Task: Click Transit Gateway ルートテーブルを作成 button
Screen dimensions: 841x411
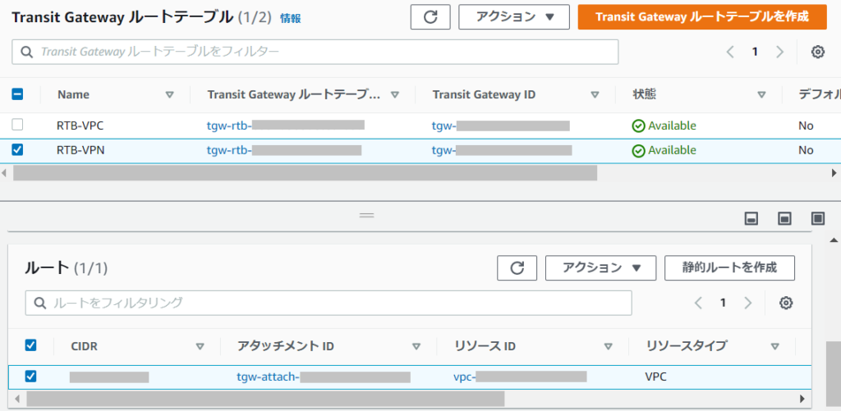Action: click(702, 17)
